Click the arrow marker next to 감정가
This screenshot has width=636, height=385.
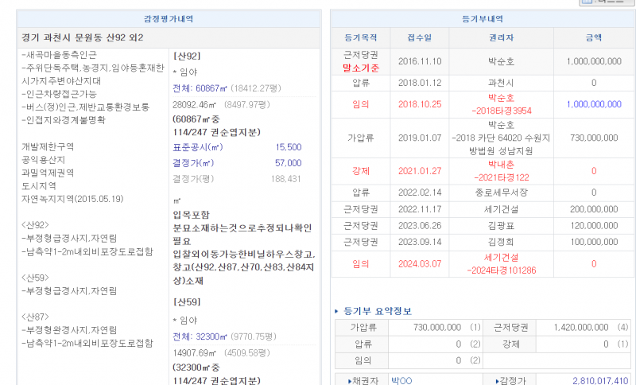pos(498,380)
